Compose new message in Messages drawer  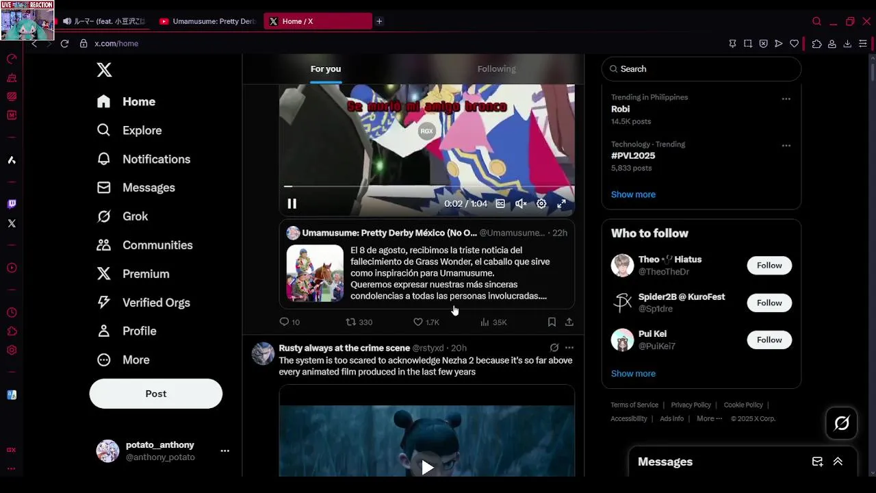[x=817, y=462]
